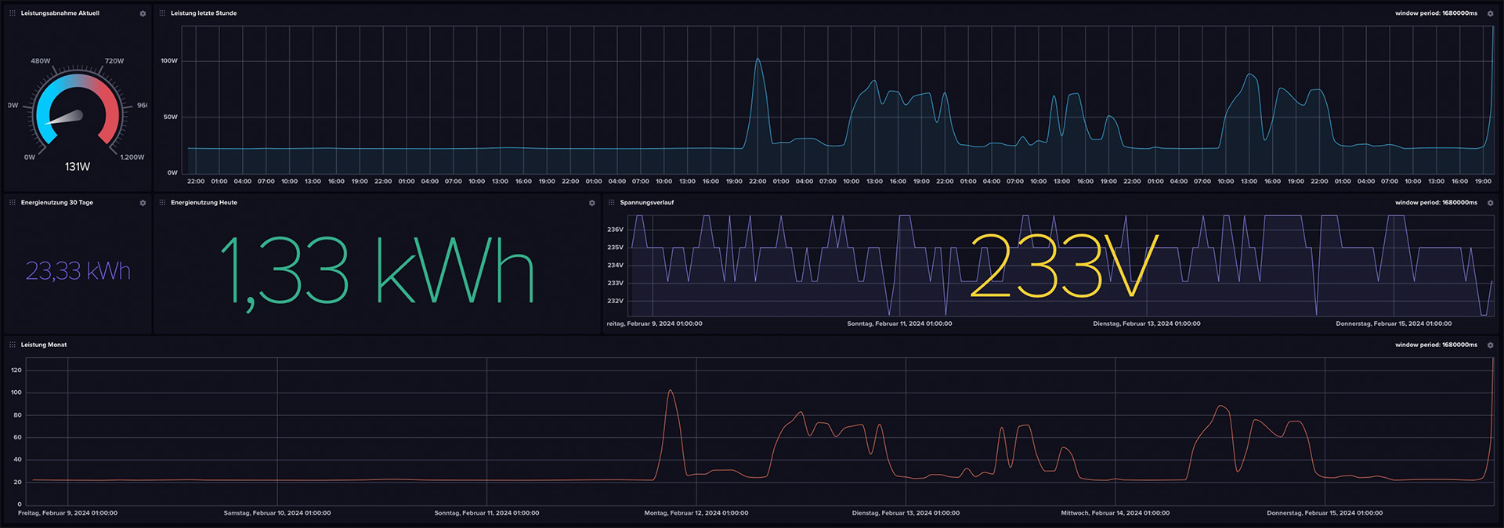Viewport: 1504px width, 528px height.
Task: Click drag handle beside Leistung letzte Stunde
Action: point(162,13)
